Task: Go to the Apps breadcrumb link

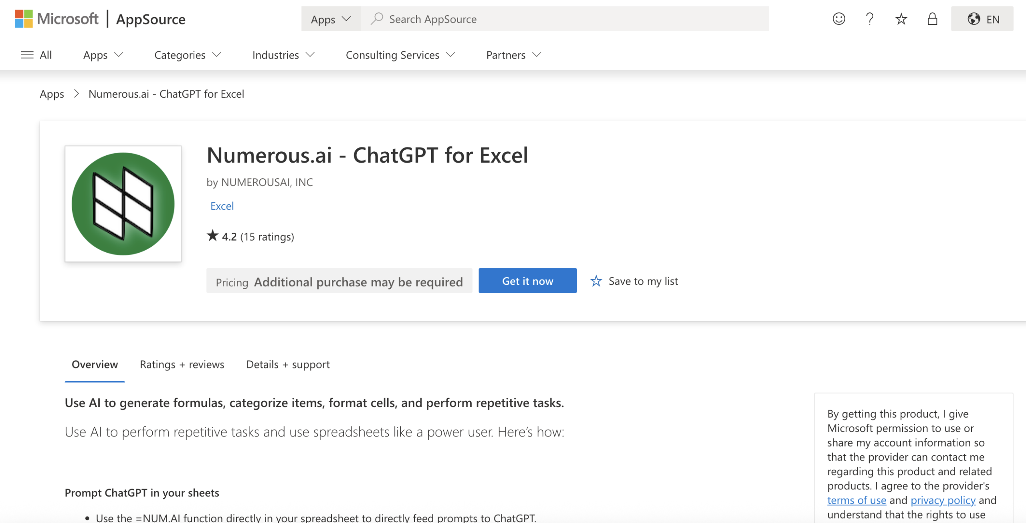Action: (x=52, y=94)
